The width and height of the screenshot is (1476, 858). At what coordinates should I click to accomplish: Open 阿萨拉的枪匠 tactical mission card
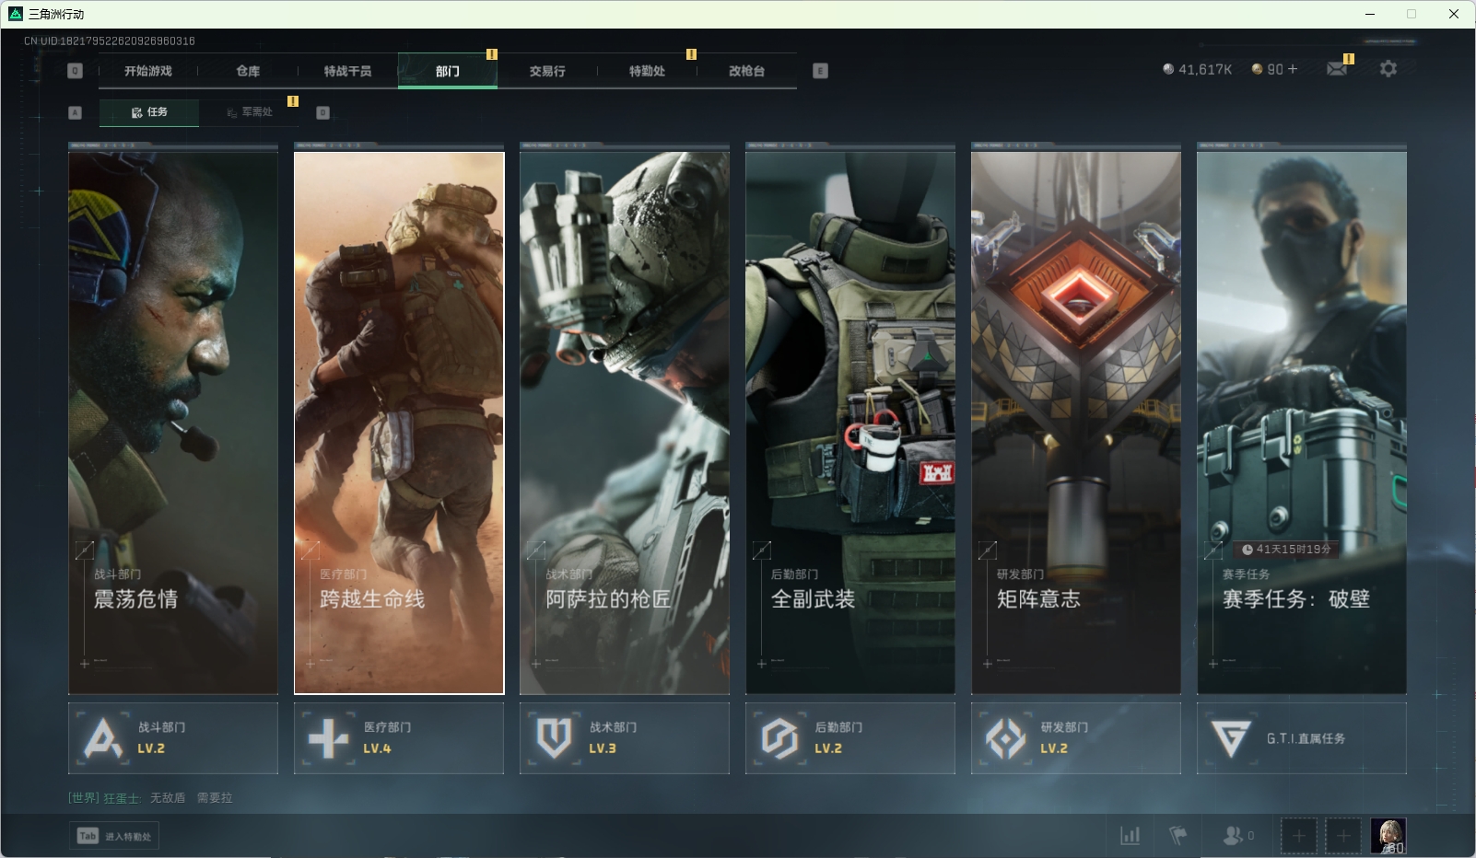[625, 423]
